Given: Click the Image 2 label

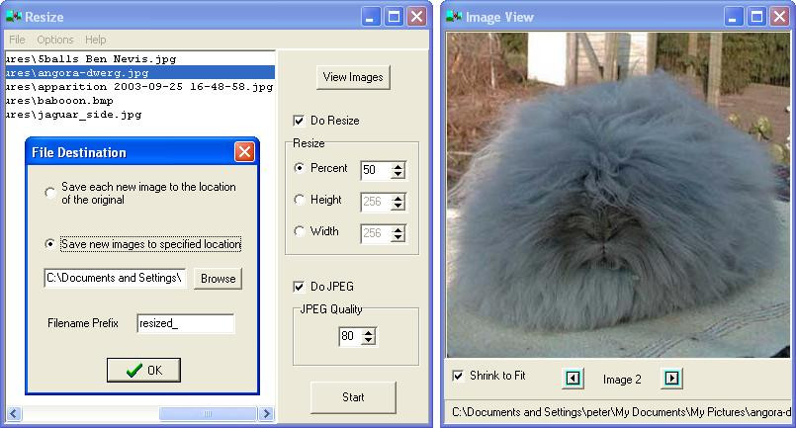Looking at the screenshot, I should tap(622, 380).
